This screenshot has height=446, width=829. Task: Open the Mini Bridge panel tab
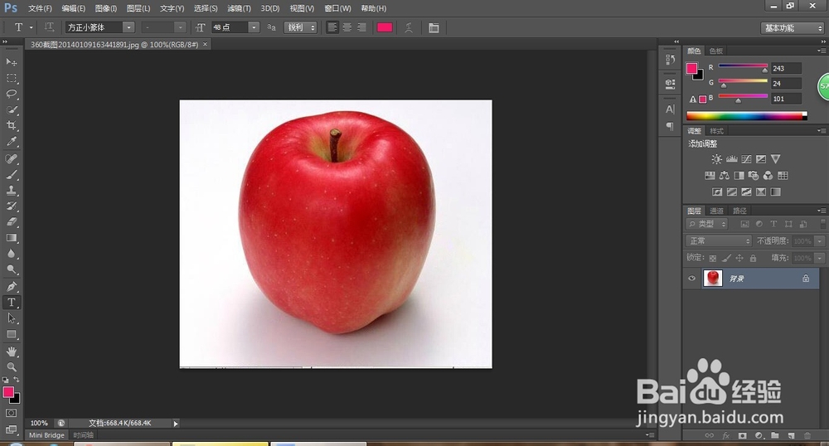(x=46, y=435)
